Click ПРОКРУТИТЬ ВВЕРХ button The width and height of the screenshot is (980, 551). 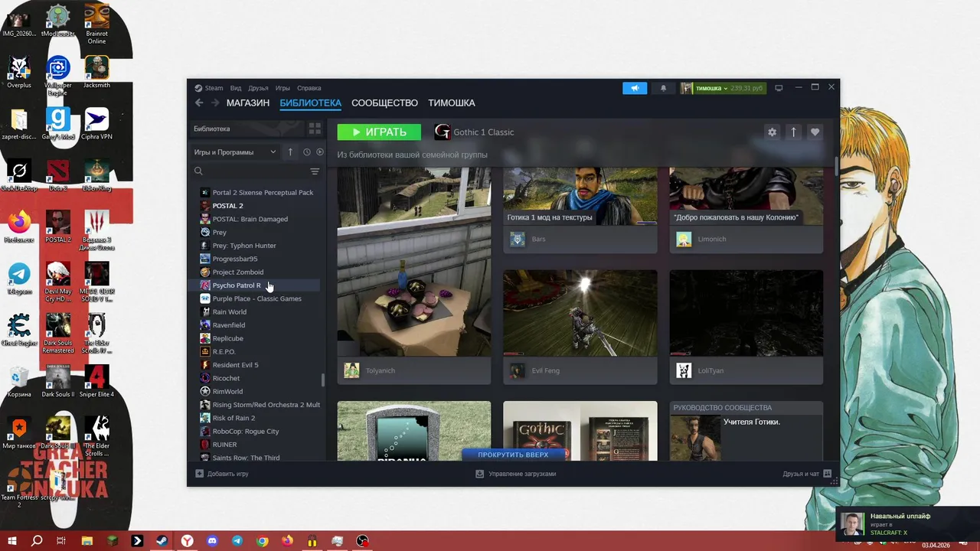[513, 455]
